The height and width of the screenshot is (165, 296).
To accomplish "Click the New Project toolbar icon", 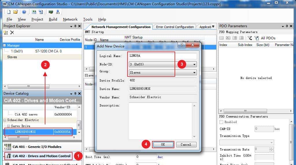I will (x=9, y=12).
